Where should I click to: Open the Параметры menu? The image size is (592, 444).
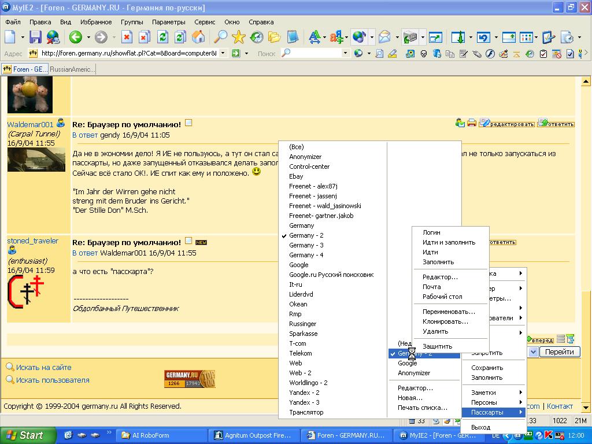pos(168,22)
